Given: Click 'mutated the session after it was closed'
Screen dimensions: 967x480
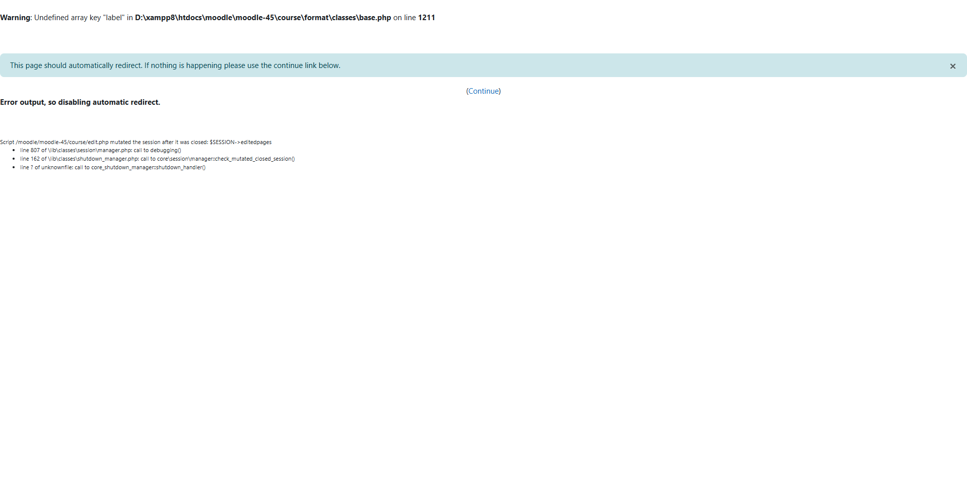Looking at the screenshot, I should 159,142.
